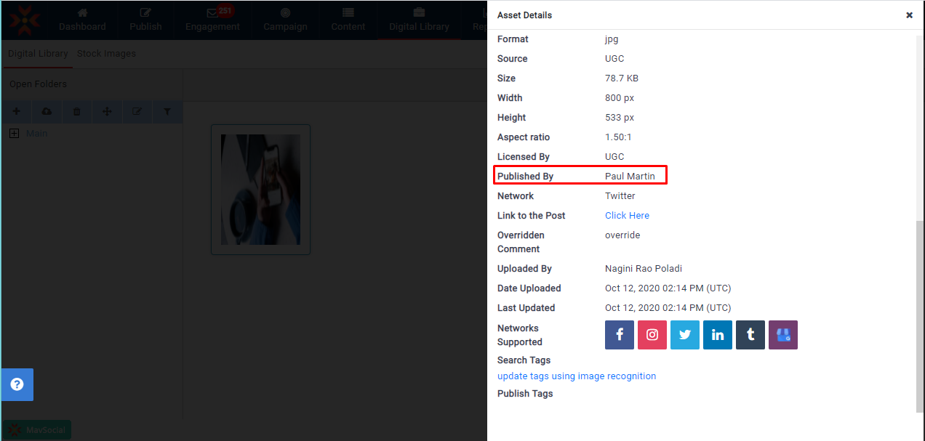
Task: Open the Click Here post link
Action: pyautogui.click(x=627, y=216)
